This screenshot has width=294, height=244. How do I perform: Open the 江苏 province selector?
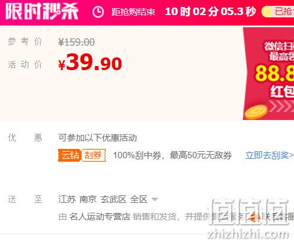pyautogui.click(x=67, y=199)
